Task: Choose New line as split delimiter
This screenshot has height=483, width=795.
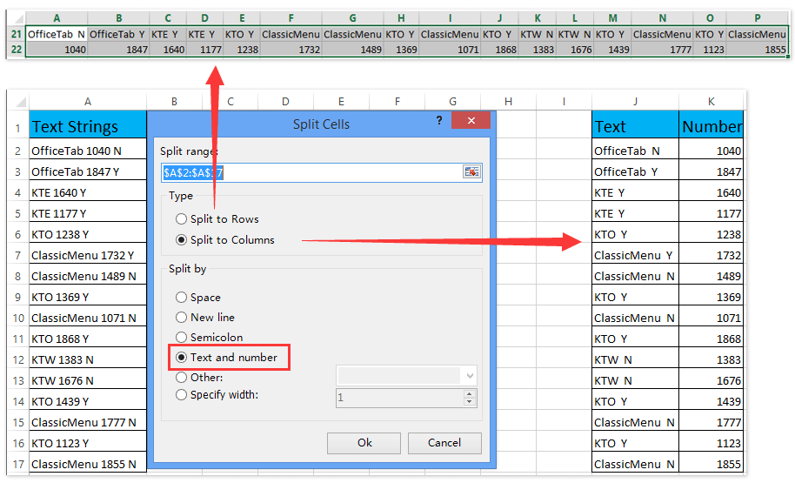Action: pos(182,318)
